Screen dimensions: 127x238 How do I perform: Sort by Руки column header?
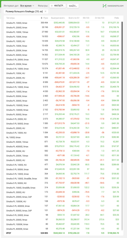coord(46,18)
